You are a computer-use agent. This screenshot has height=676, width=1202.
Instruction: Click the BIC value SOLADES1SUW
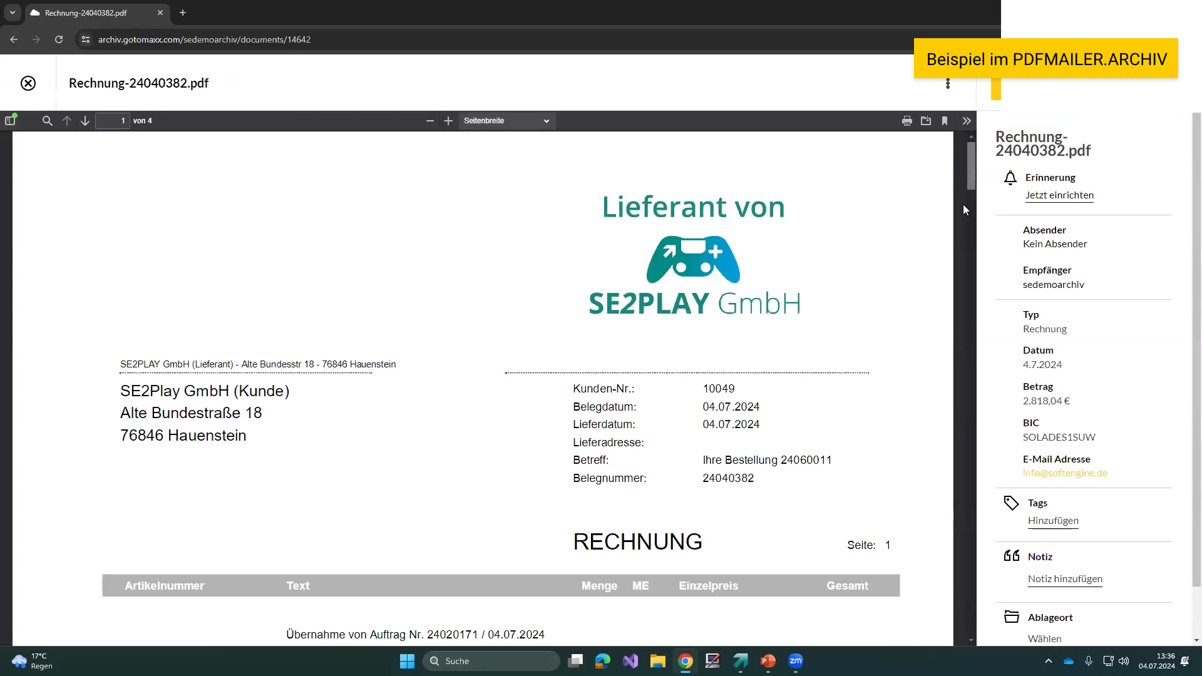tap(1059, 438)
